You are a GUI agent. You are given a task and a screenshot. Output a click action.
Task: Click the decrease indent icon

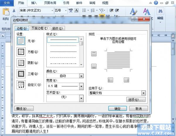(111, 11)
